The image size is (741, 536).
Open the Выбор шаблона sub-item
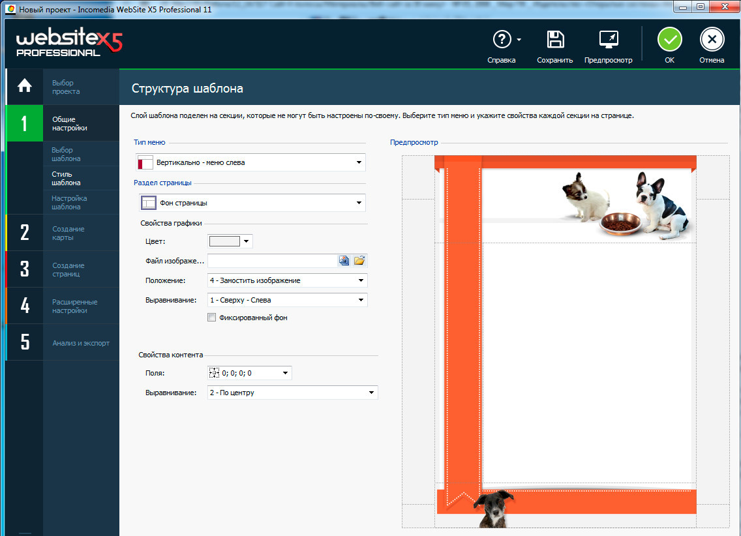pyautogui.click(x=67, y=155)
